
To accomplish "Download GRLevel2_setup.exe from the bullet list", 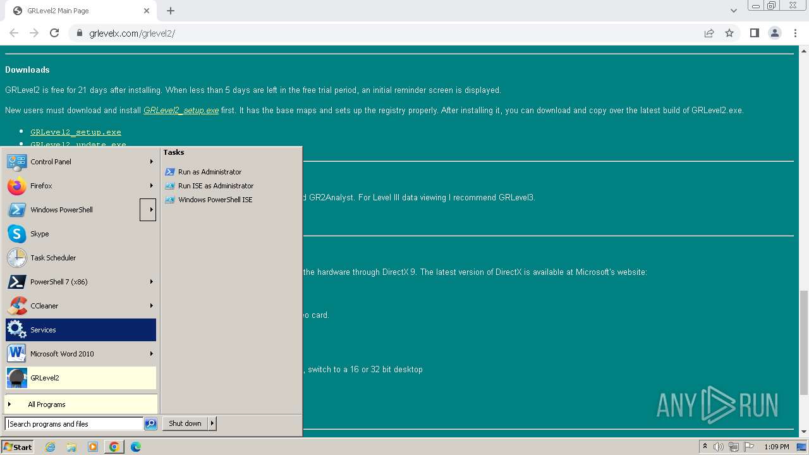I will (76, 132).
